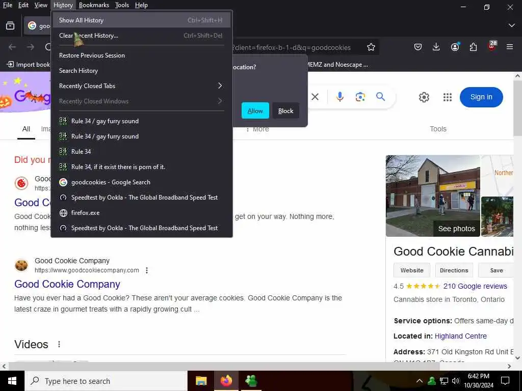Allow location access
This screenshot has width=522, height=391.
point(255,110)
